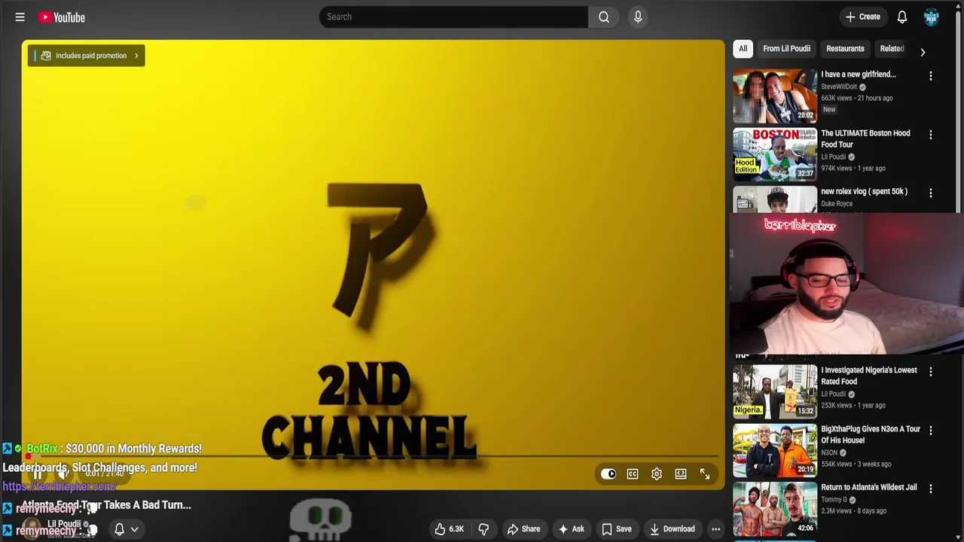Seek along the video progress bar
The width and height of the screenshot is (964, 542).
(x=373, y=456)
